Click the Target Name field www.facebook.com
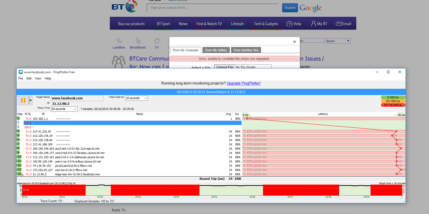Viewport: 429px width, 214px height. [x=77, y=98]
